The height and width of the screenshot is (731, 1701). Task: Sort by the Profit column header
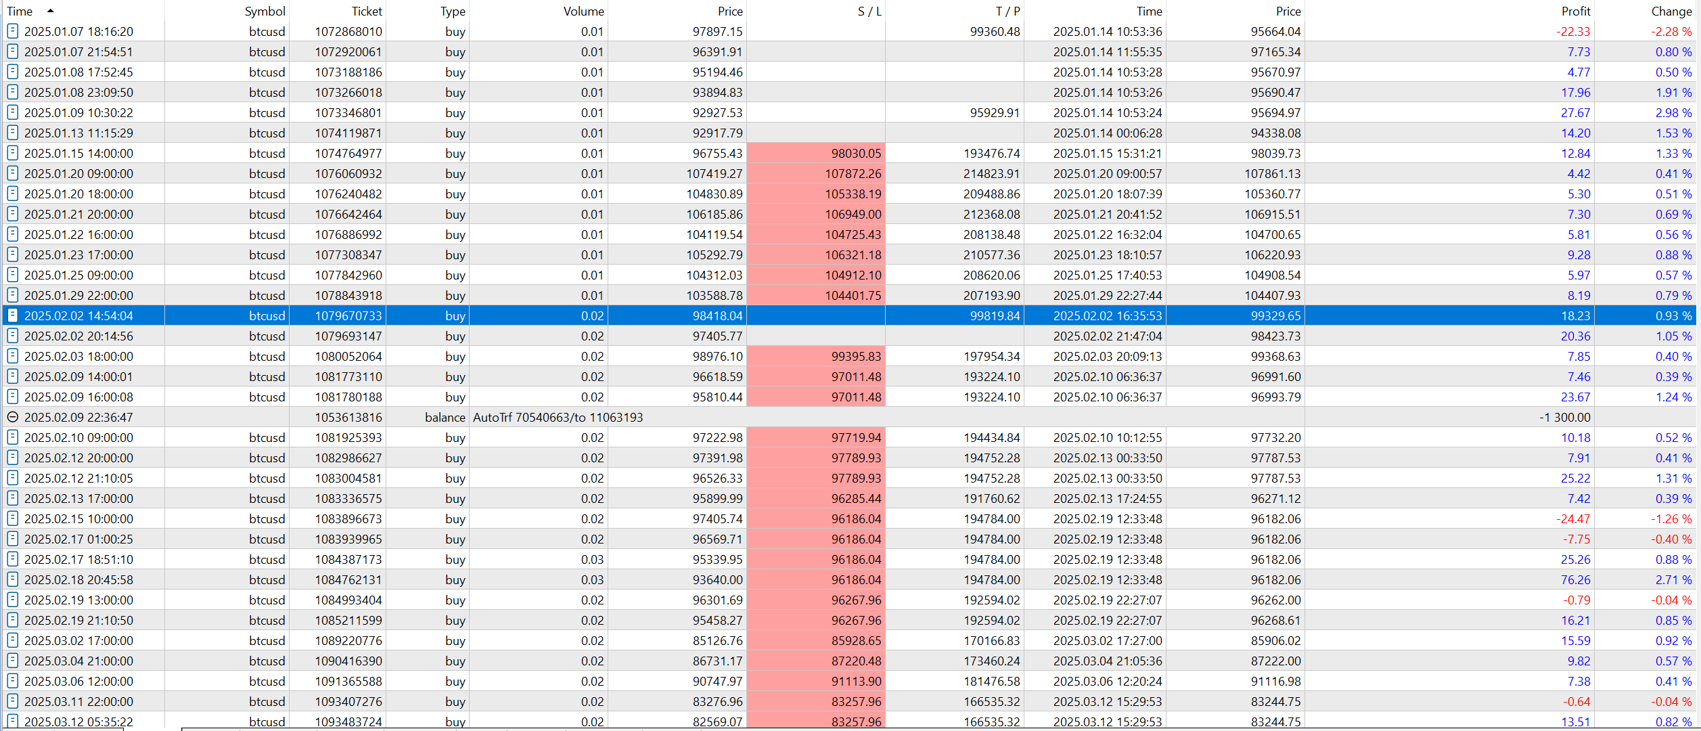1575,11
